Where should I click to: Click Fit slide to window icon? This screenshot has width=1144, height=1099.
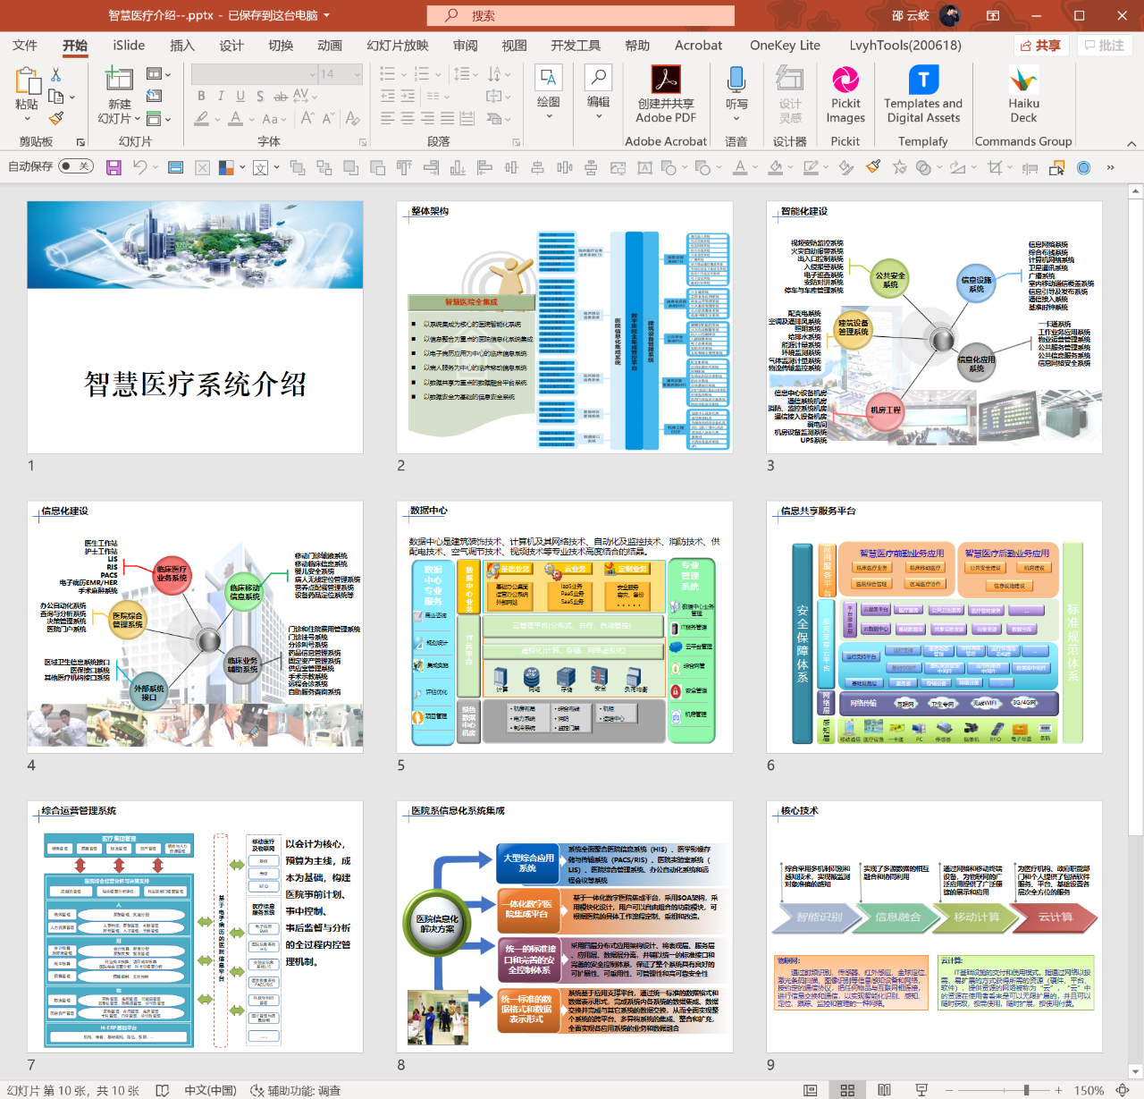click(1123, 1090)
